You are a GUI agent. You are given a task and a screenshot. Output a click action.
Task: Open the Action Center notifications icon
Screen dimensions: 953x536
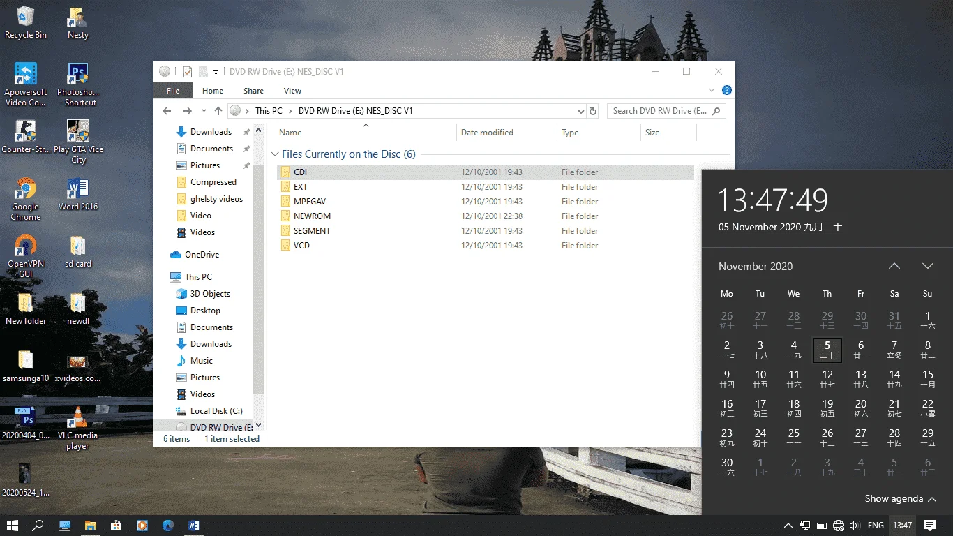coord(930,526)
